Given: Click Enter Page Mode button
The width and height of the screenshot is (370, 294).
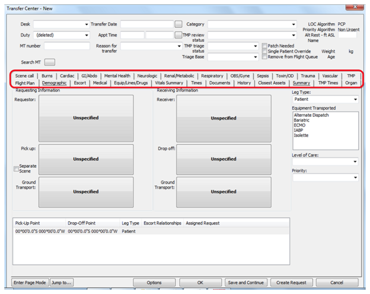Looking at the screenshot, I should pos(30,282).
